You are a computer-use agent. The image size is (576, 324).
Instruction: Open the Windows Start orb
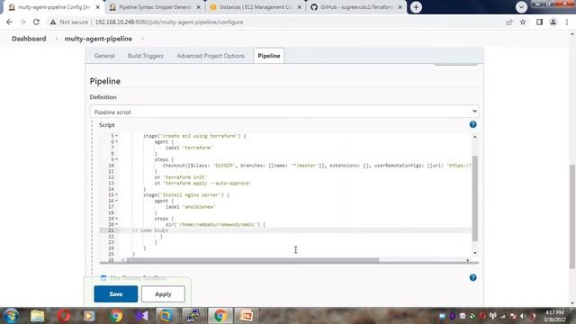click(x=11, y=316)
